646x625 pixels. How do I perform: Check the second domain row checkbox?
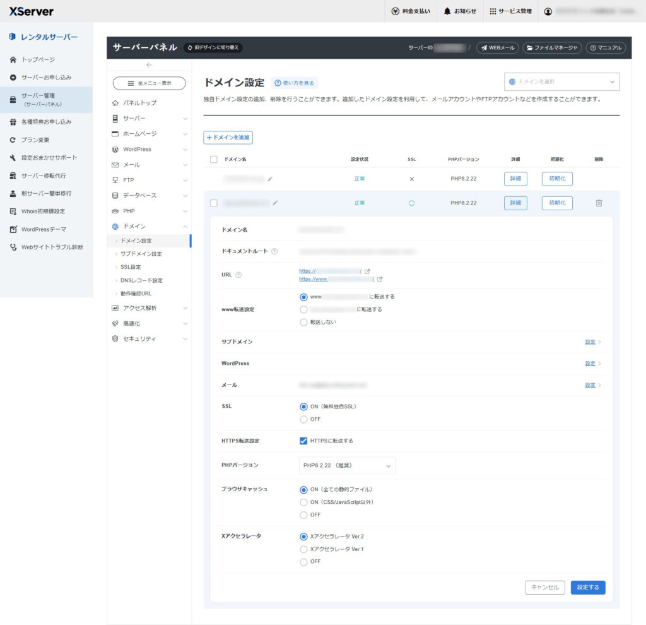[x=213, y=203]
